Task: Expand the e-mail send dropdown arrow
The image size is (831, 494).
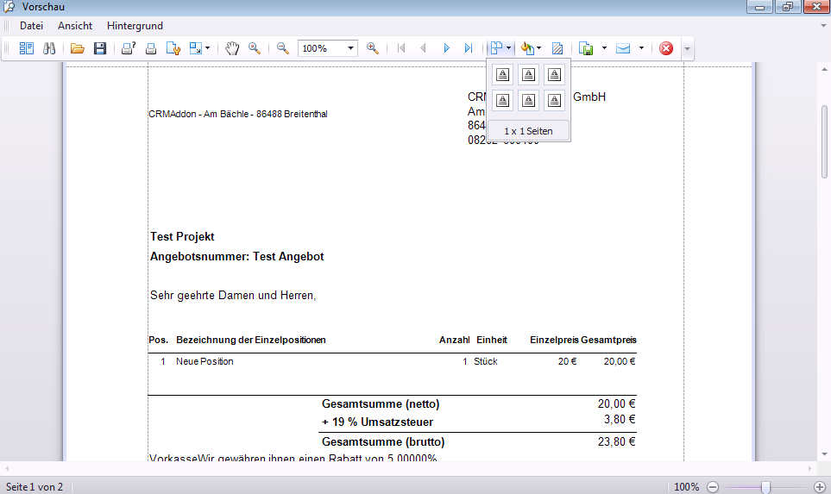Action: pyautogui.click(x=641, y=48)
